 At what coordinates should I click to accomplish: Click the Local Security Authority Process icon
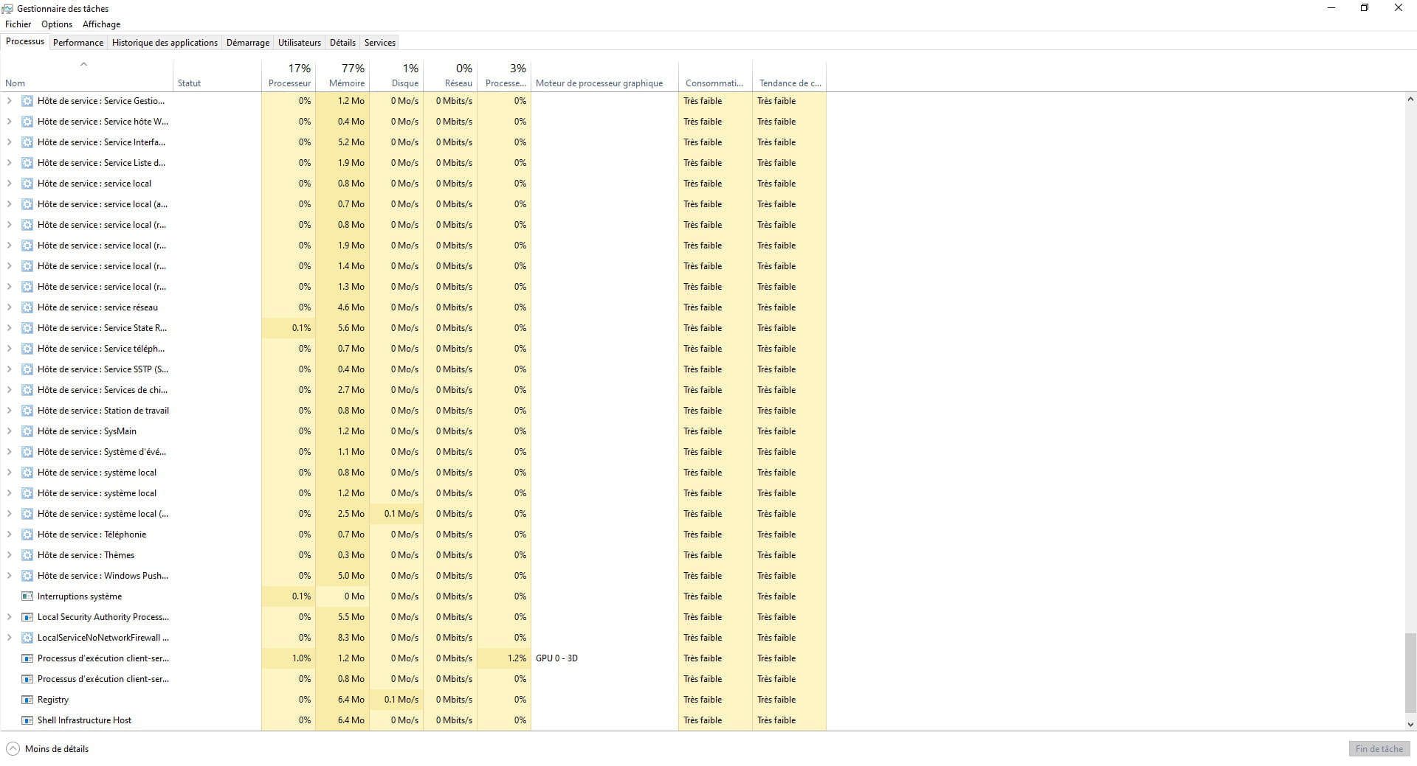[27, 617]
